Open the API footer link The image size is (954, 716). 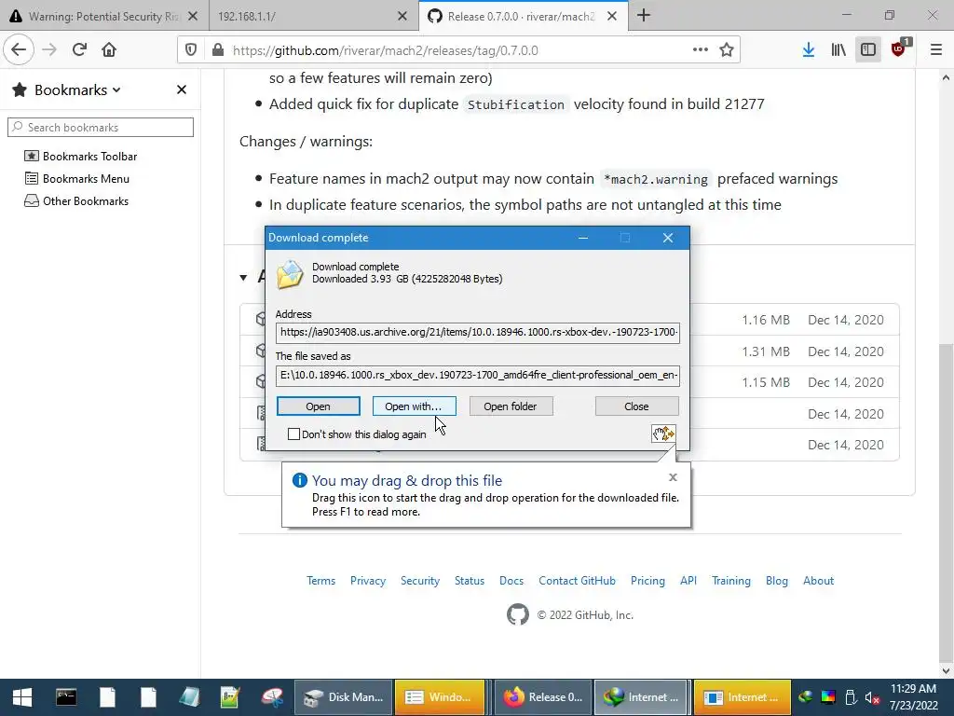coord(688,581)
